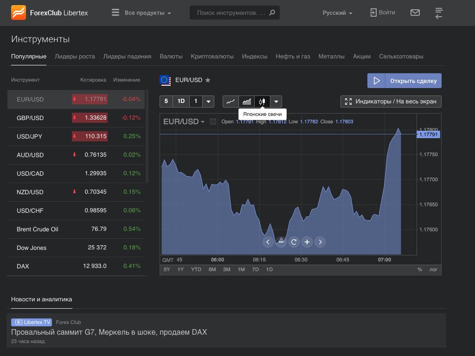Click the 1.17791 price marker on axis
Image resolution: width=475 pixels, height=356 pixels.
click(428, 134)
